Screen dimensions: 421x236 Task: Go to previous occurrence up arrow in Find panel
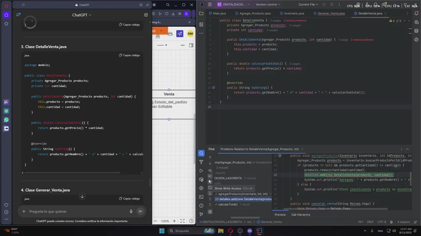210,158
